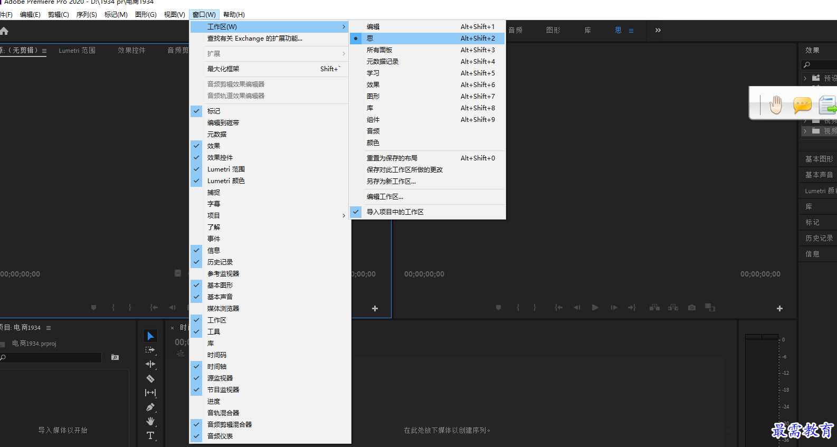Open 剪辑(C) menu

click(x=58, y=15)
